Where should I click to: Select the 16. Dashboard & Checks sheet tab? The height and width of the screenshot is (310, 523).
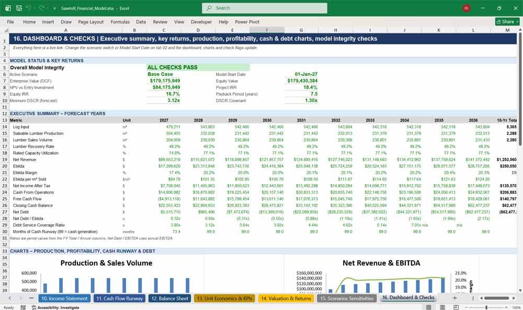[408, 297]
